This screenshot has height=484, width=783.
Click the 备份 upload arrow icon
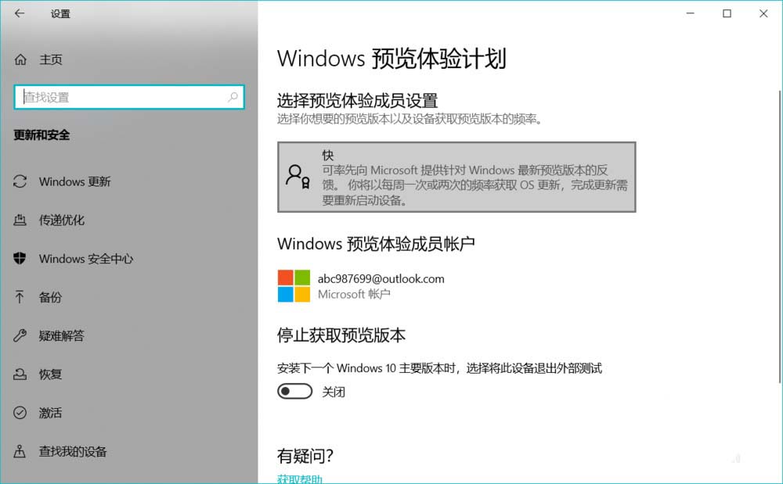pos(20,297)
